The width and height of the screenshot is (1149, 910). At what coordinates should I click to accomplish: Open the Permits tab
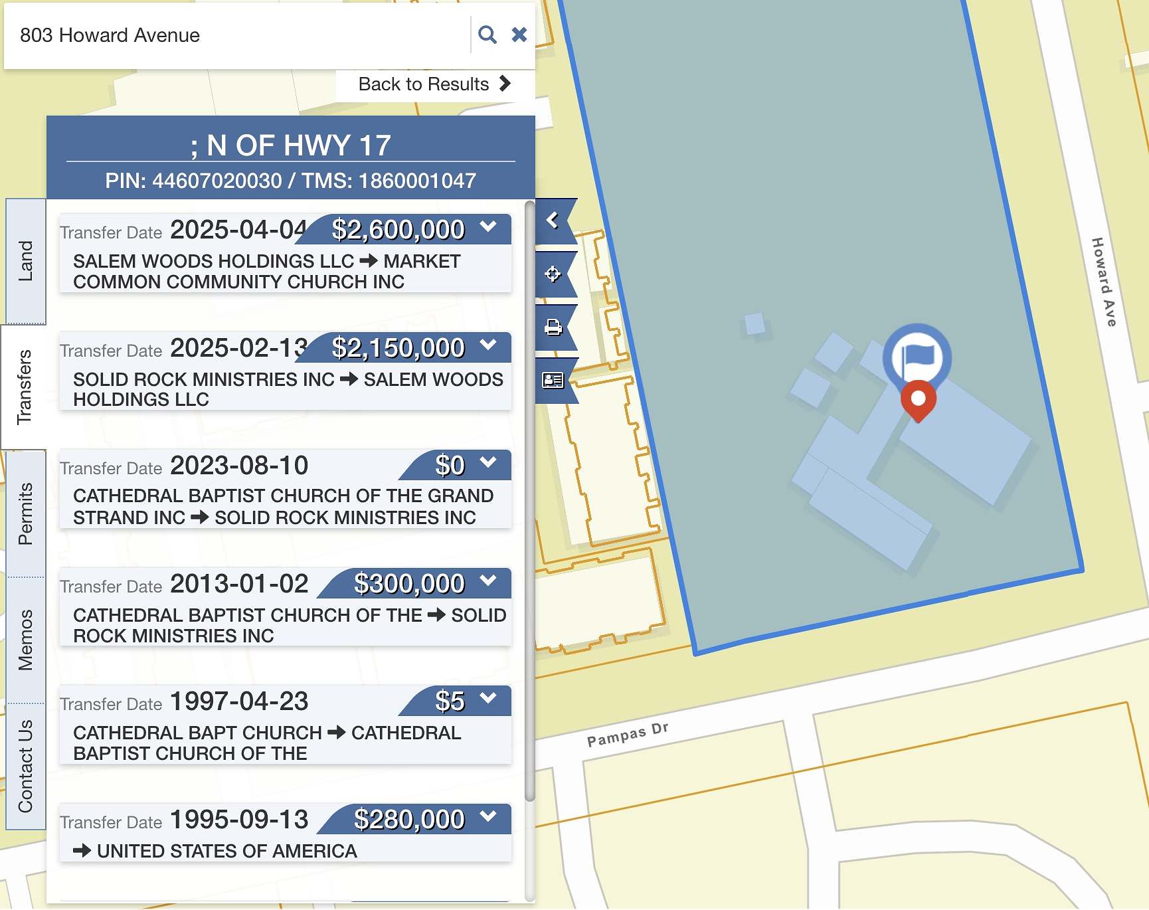(x=25, y=513)
